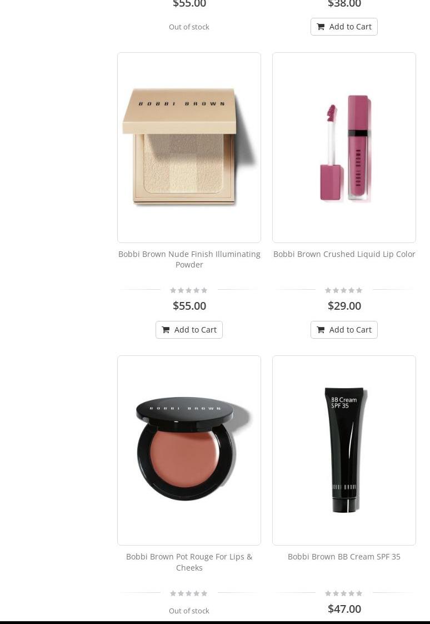View pink Crushed Liquid Lip Color image

tap(344, 147)
